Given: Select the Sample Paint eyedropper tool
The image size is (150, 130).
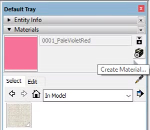Looking at the screenshot, I should pos(139,79).
